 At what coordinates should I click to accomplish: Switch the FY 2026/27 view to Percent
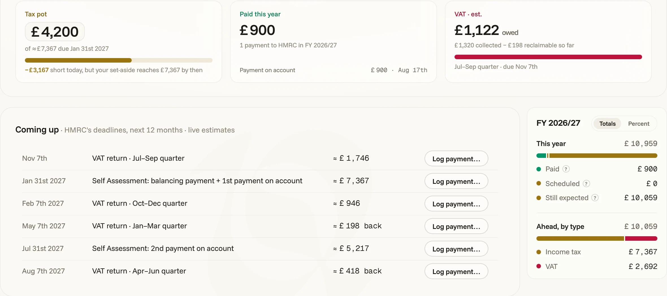coord(638,123)
